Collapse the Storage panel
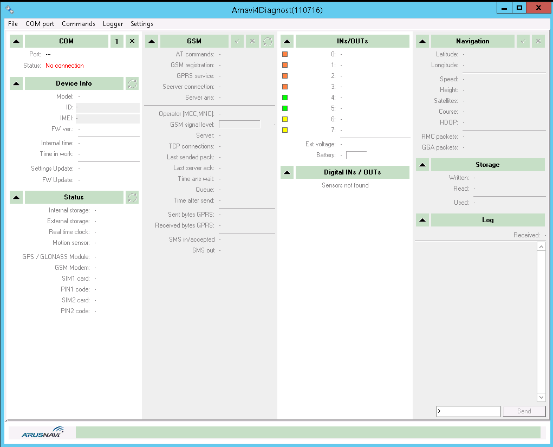 click(422, 165)
